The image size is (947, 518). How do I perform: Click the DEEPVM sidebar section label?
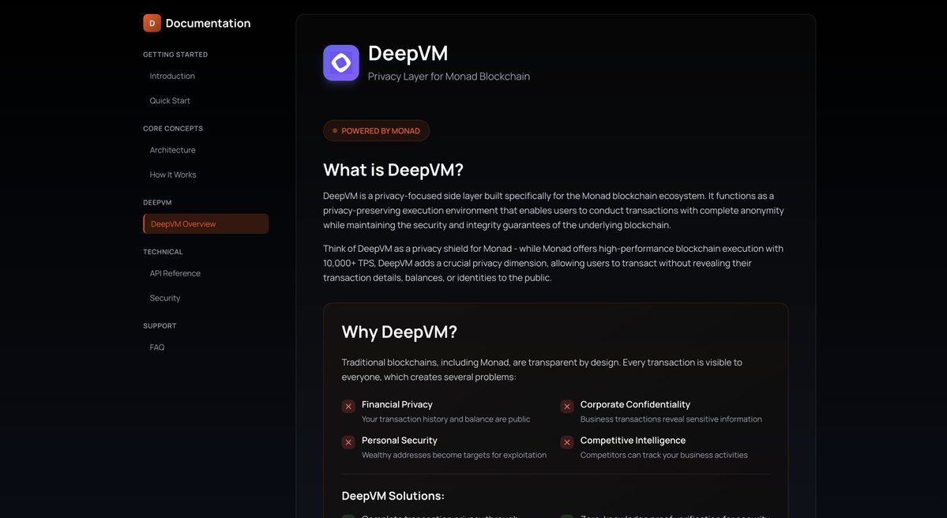(x=157, y=202)
